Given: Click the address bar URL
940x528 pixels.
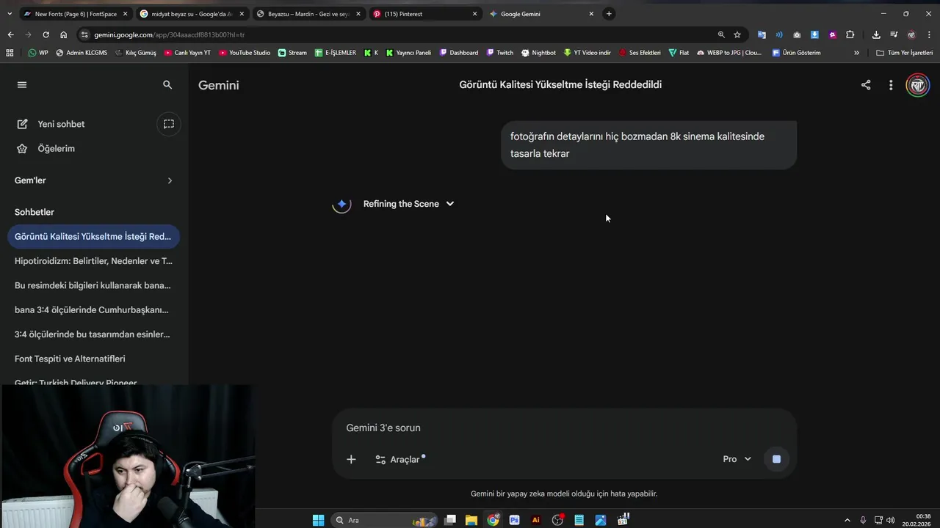Looking at the screenshot, I should pos(170,34).
